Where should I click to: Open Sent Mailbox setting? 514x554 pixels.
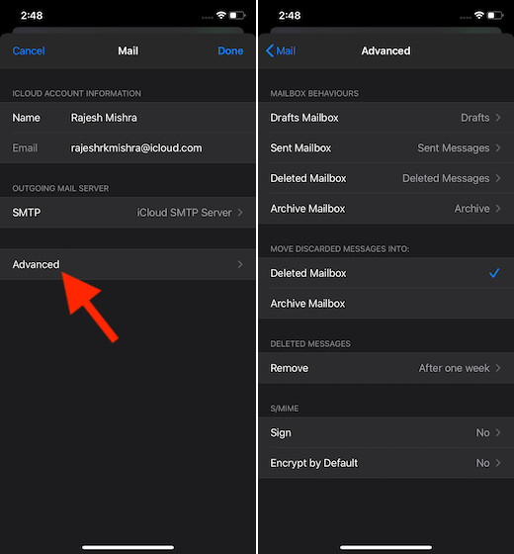click(x=386, y=148)
